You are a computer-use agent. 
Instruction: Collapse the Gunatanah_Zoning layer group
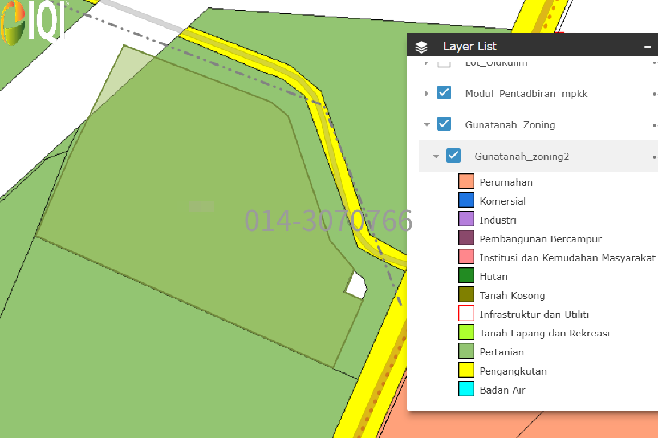[427, 125]
